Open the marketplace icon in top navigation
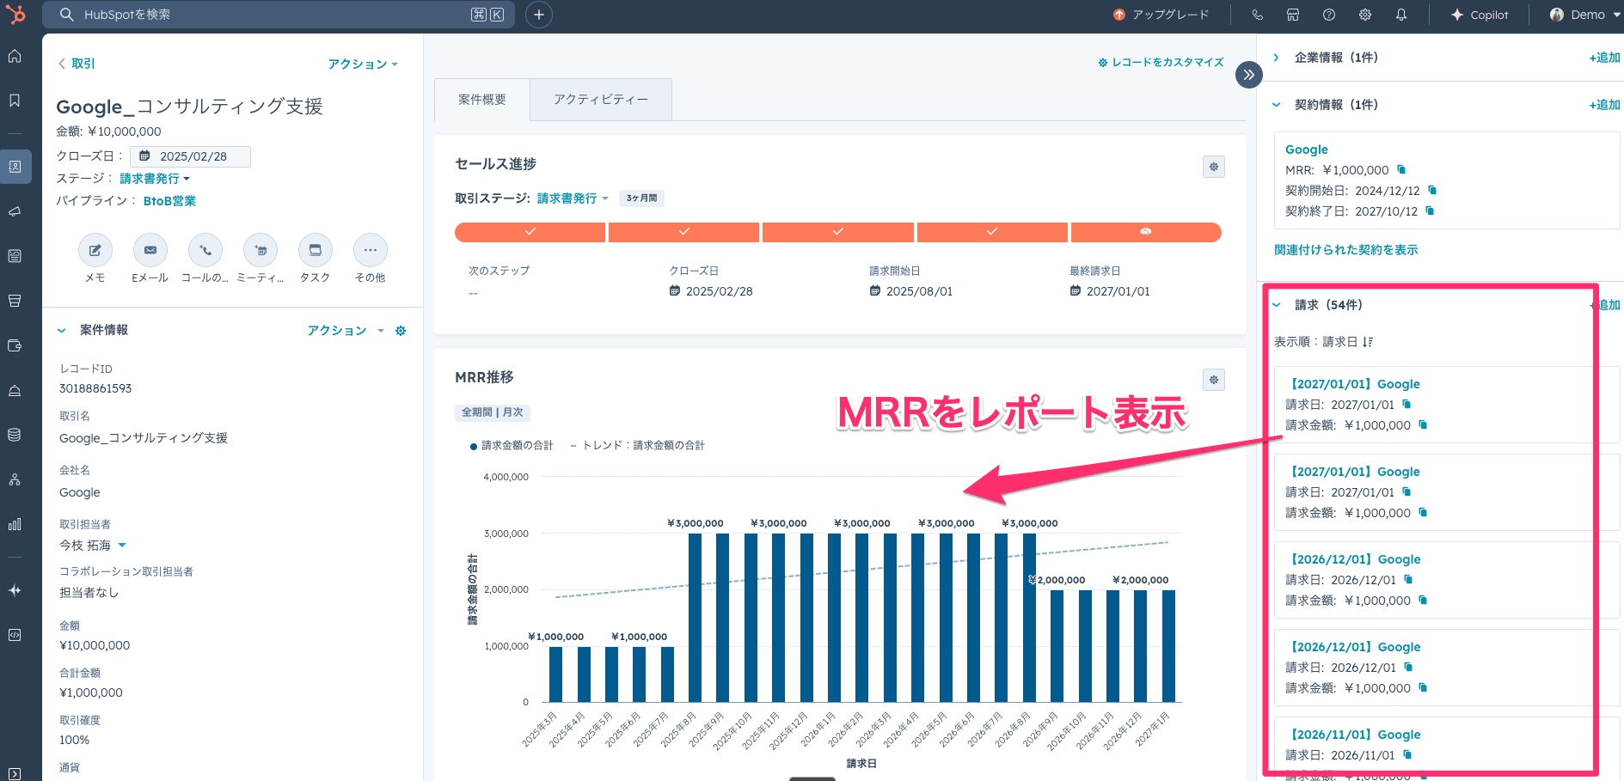Screen dimensions: 1624x781 click(1292, 15)
